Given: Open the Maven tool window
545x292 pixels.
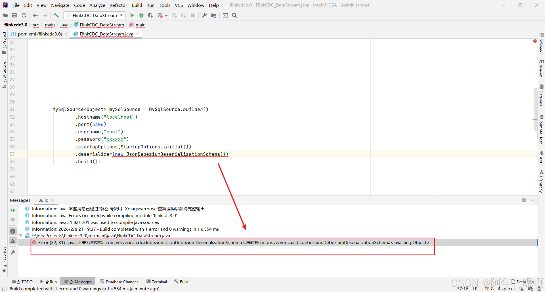Looking at the screenshot, I should point(541,68).
